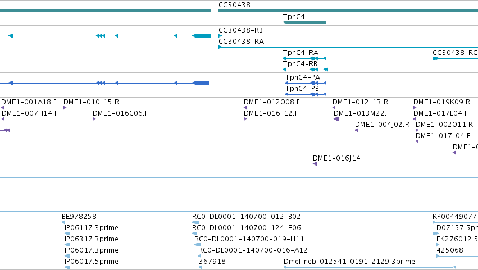Select the DME1-002O11.R feature label
The image size is (478, 270).
pyautogui.click(x=444, y=125)
